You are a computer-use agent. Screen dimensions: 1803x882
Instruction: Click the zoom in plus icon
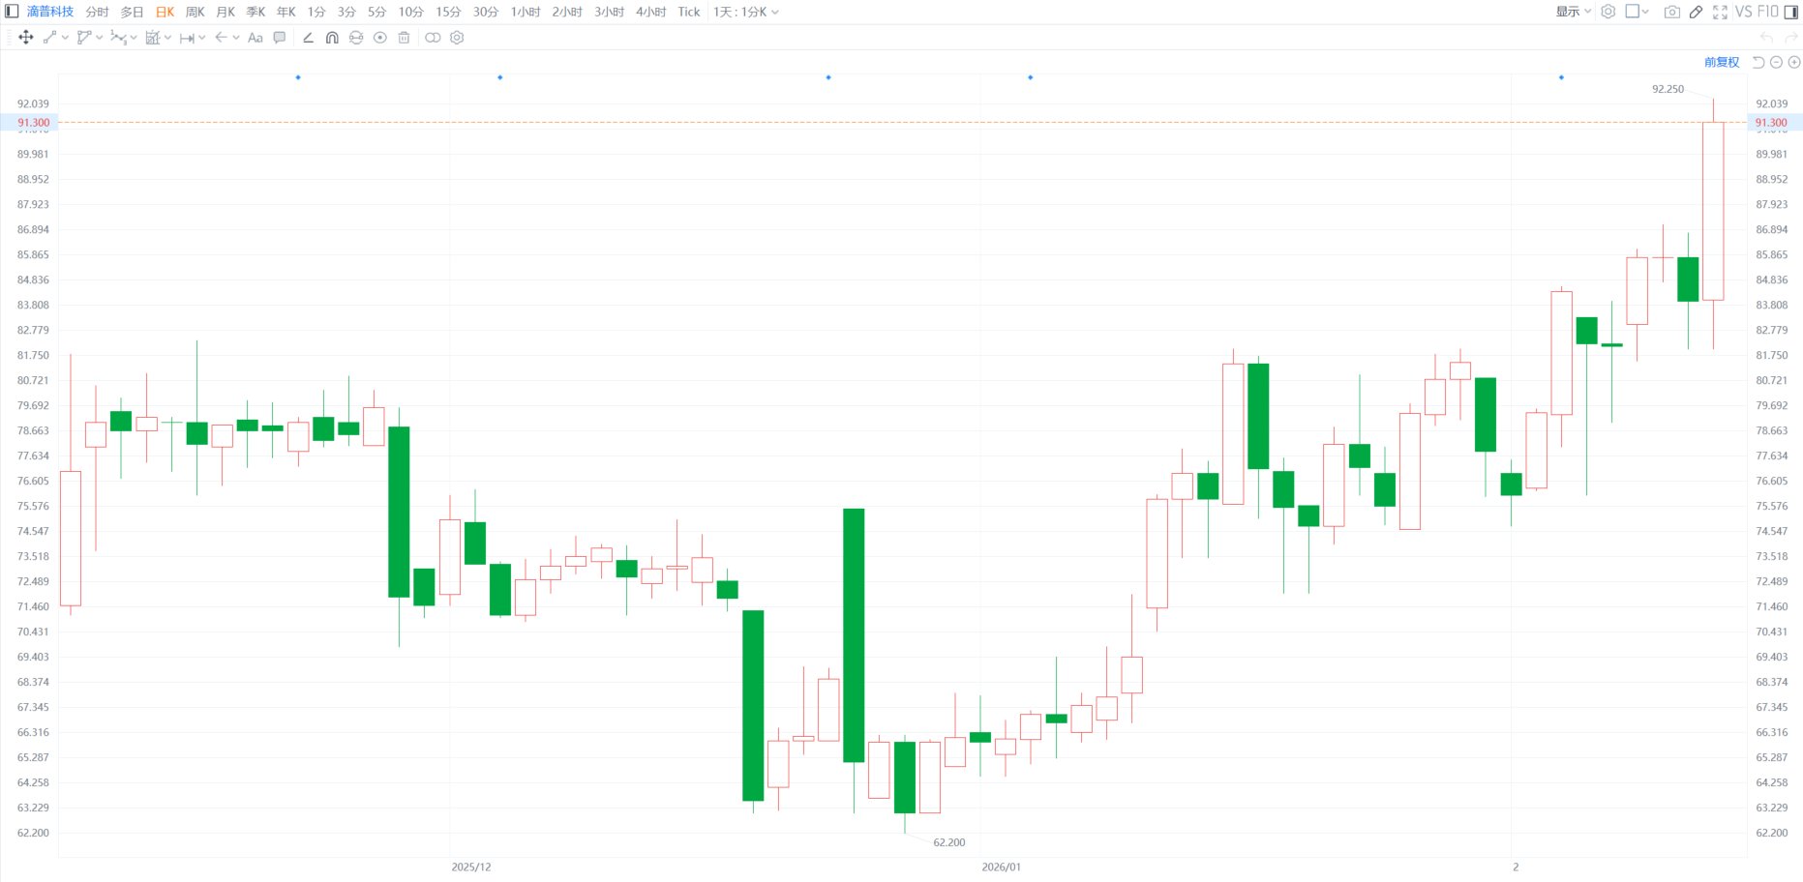pos(1794,62)
